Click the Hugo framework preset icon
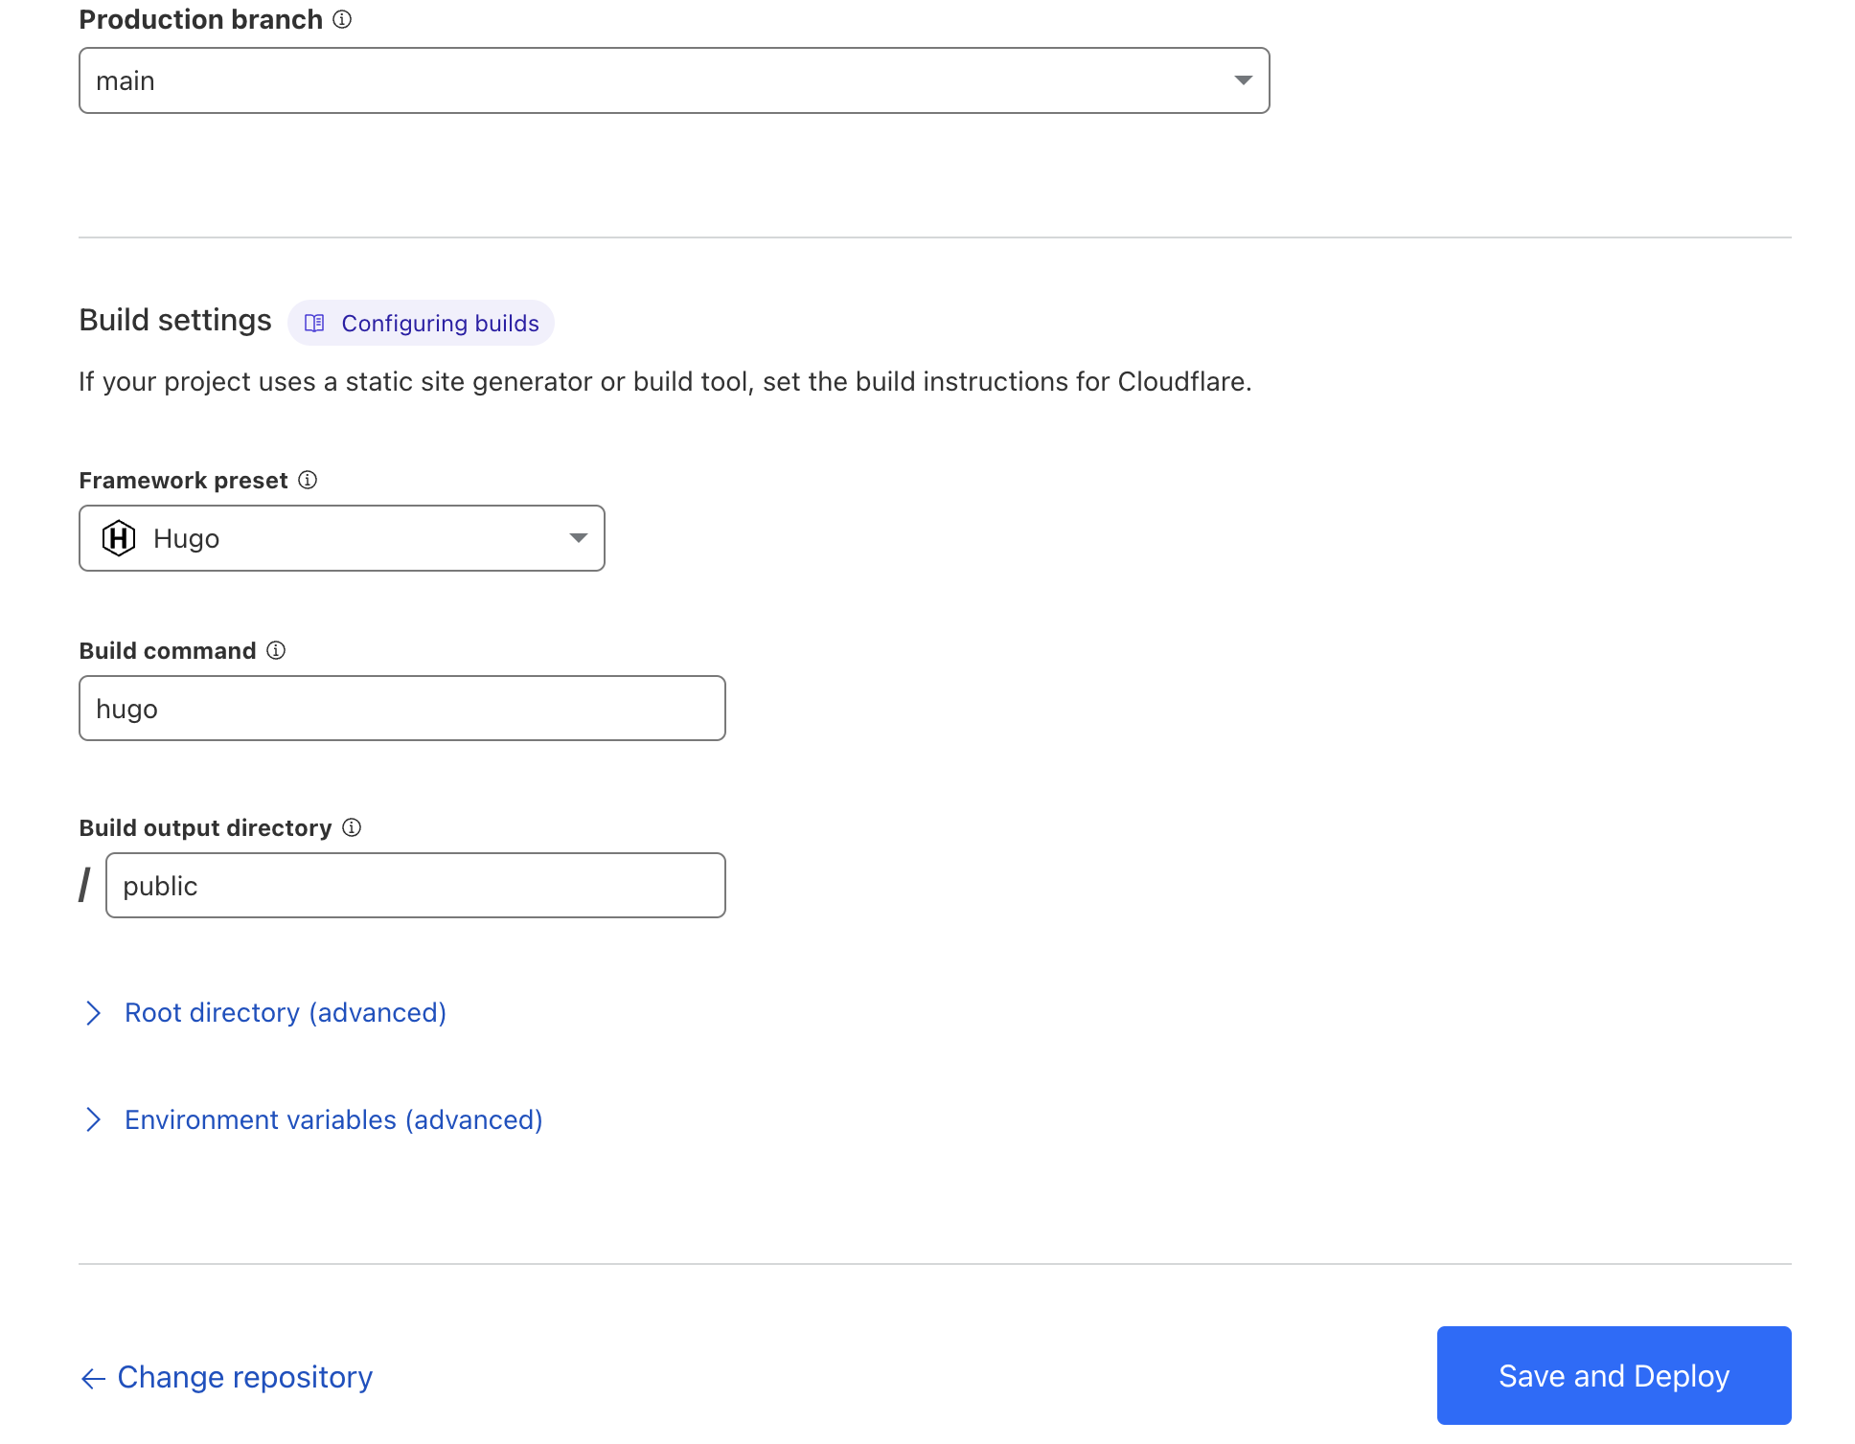The height and width of the screenshot is (1444, 1855). click(121, 537)
